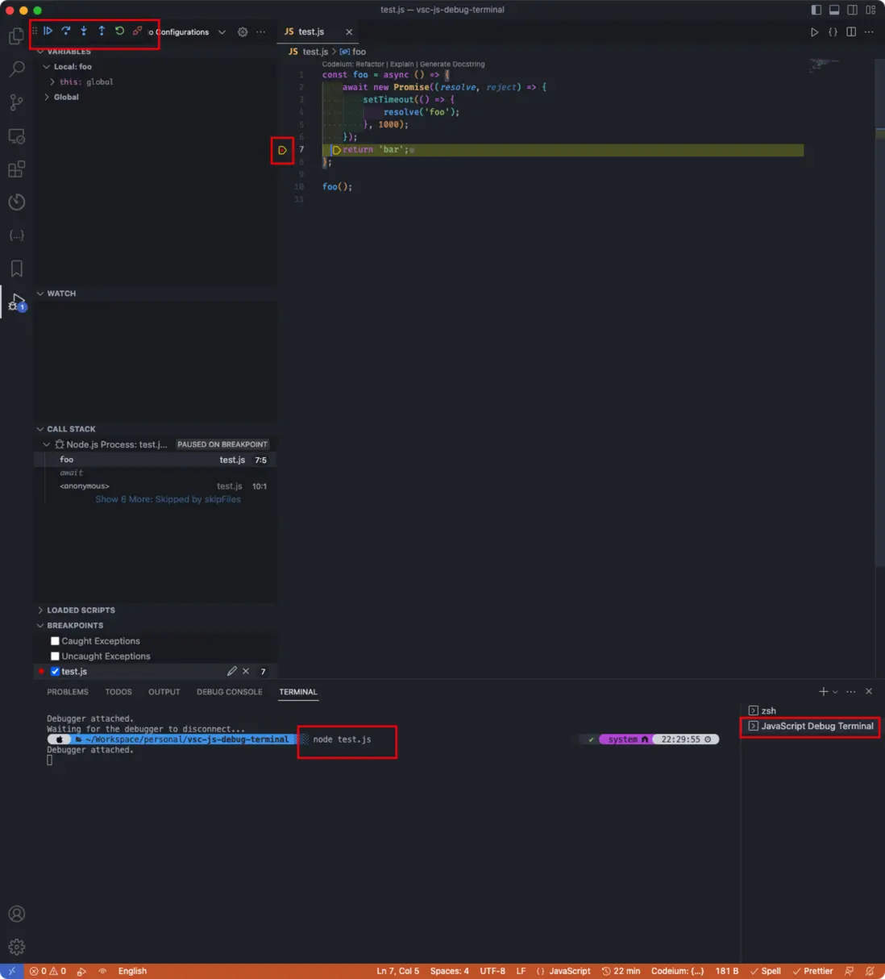
Task: Run the file with the editor play icon
Action: 814,32
